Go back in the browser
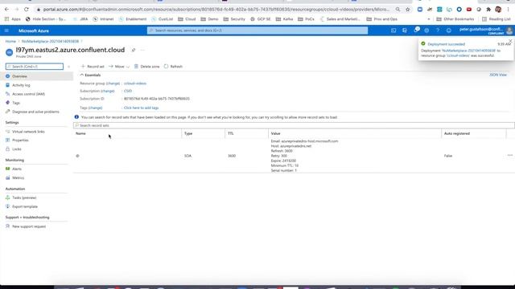515x289 pixels. tap(6, 10)
